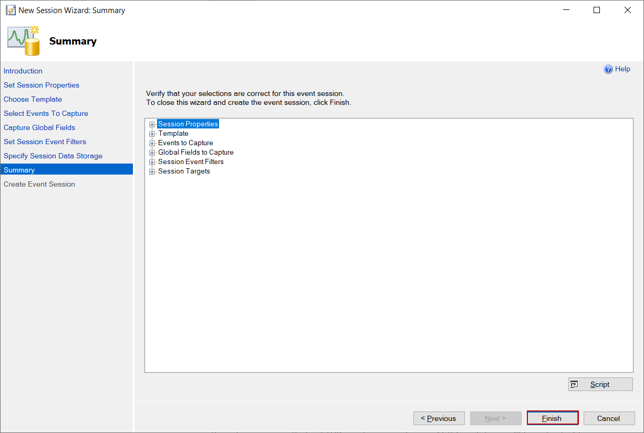The image size is (644, 433).
Task: Go to the Introduction page
Action: 23,71
